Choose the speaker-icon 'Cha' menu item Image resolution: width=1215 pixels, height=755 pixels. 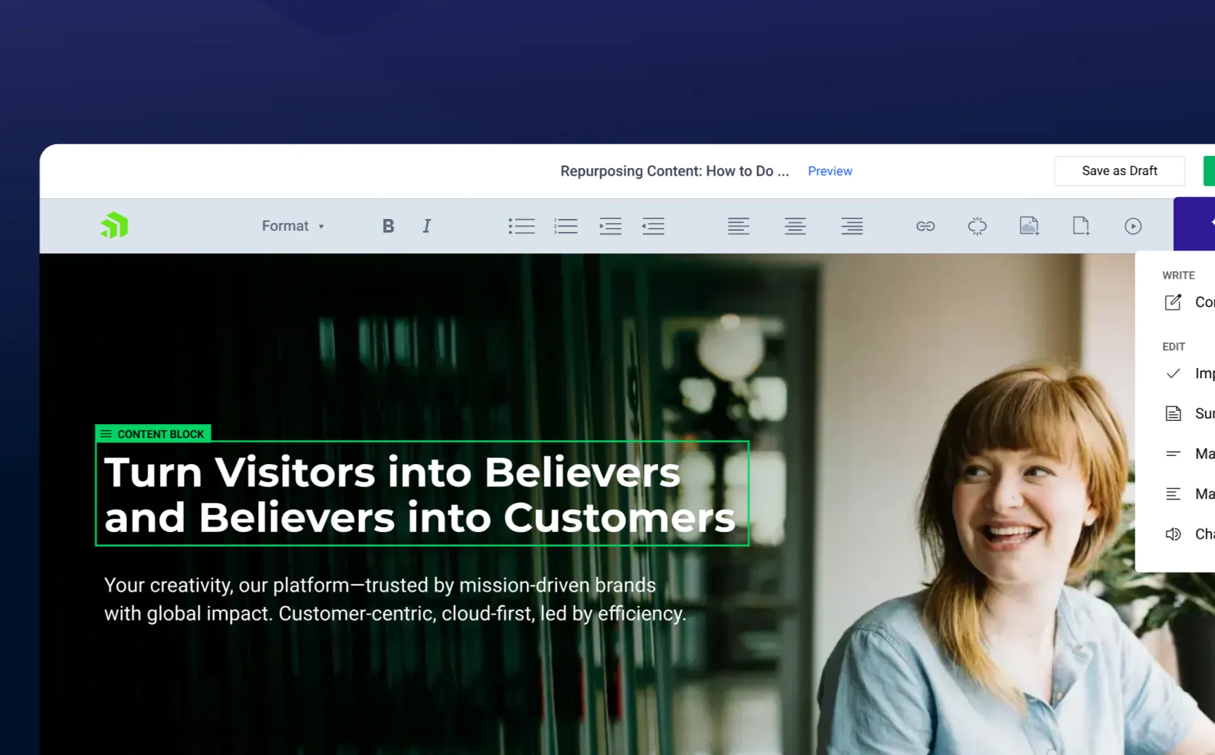[x=1190, y=534]
